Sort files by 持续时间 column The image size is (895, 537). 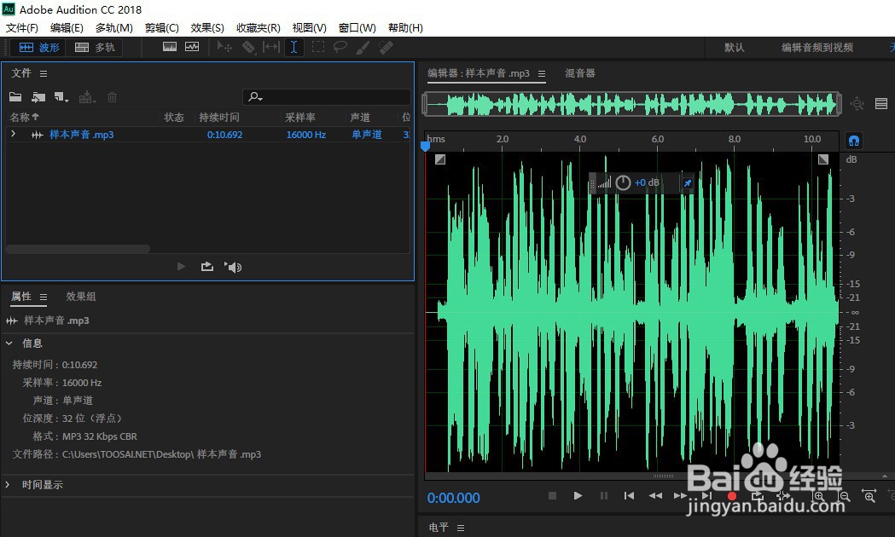pyautogui.click(x=219, y=117)
